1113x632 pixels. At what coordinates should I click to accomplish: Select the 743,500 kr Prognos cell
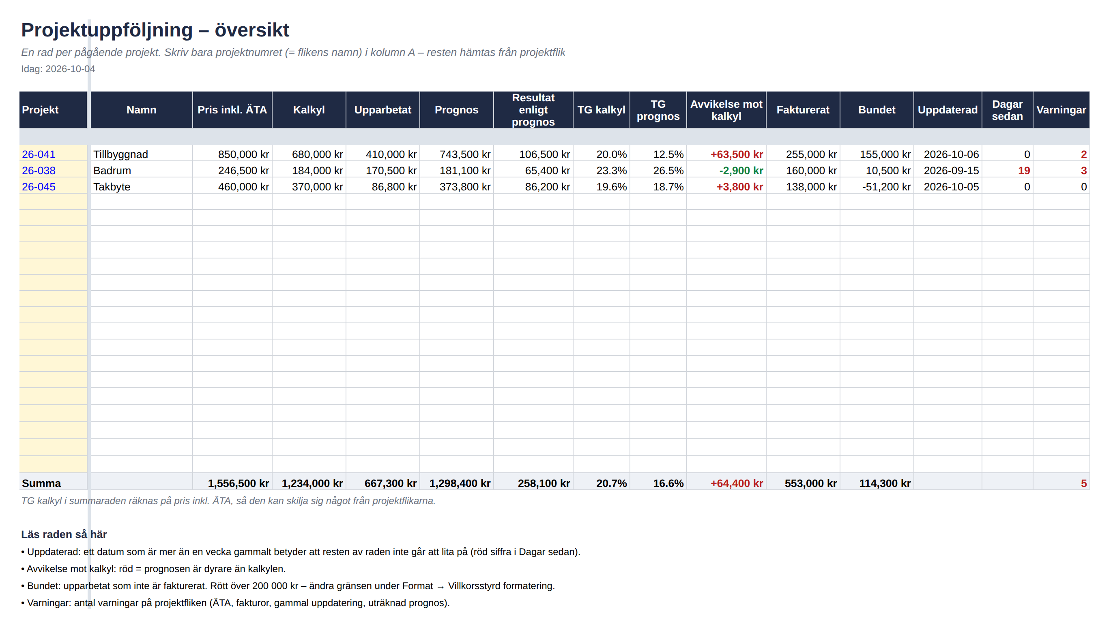tap(456, 154)
